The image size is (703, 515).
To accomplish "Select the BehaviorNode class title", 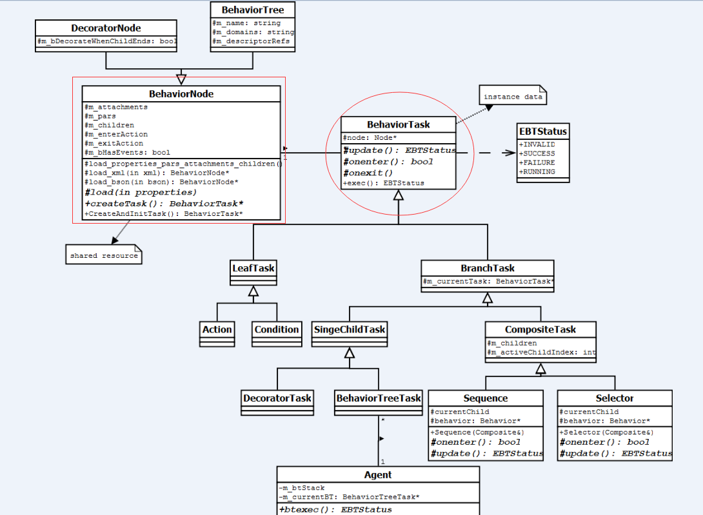I will point(181,94).
